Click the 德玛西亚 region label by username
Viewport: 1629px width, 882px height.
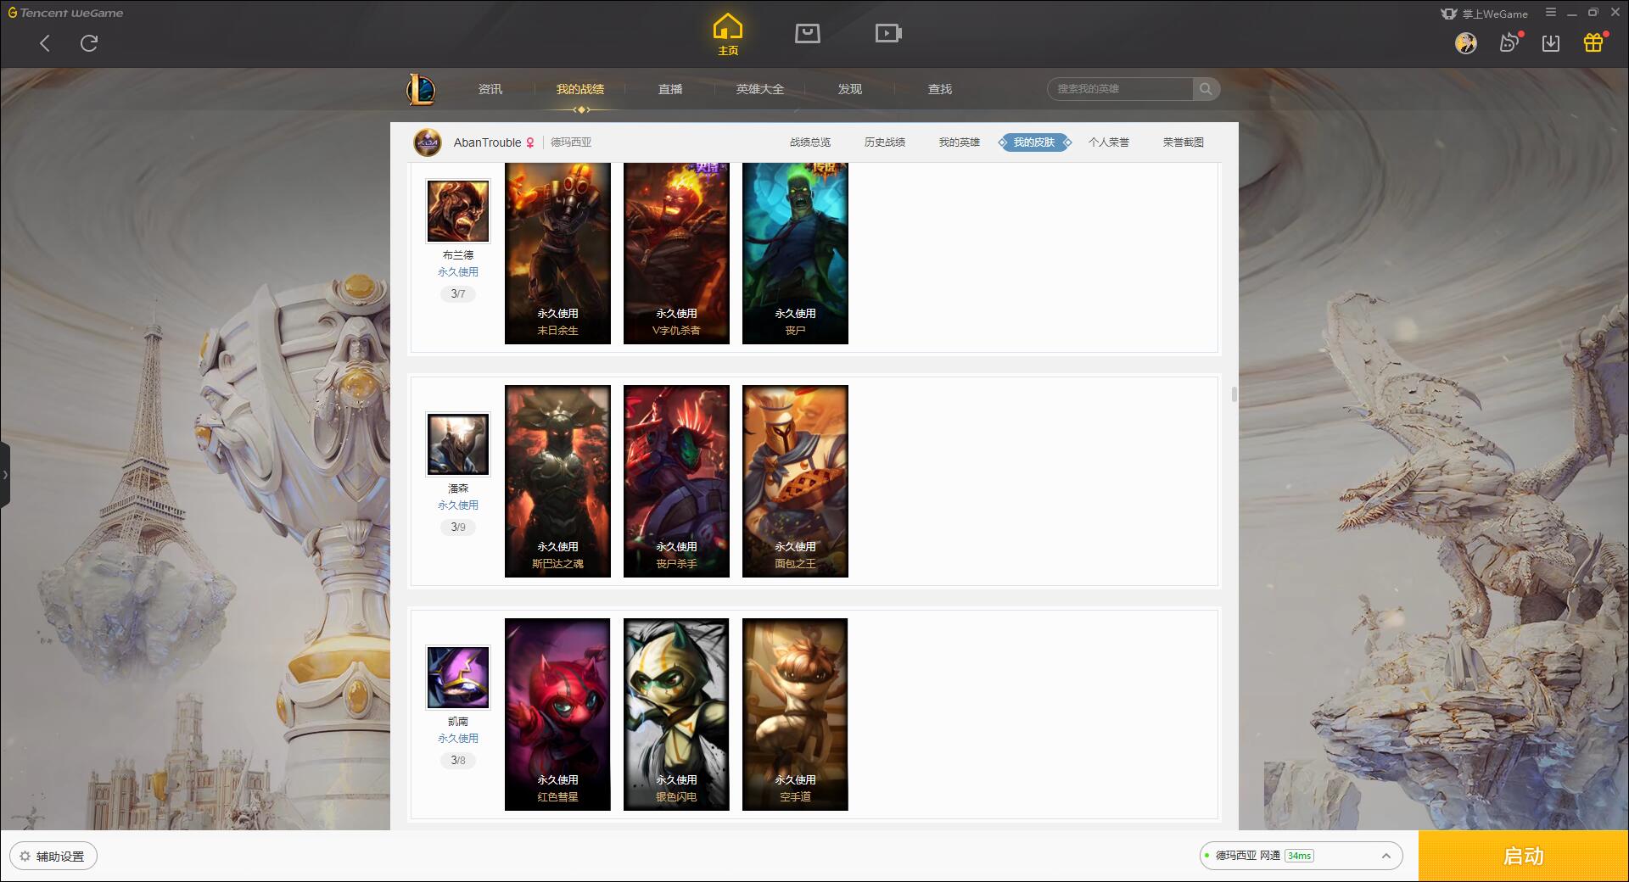571,142
